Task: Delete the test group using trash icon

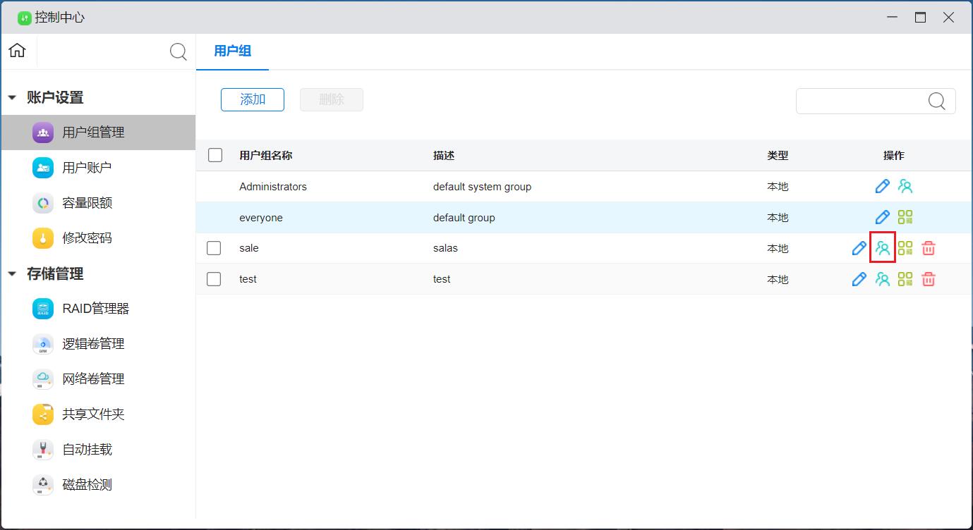Action: [929, 279]
